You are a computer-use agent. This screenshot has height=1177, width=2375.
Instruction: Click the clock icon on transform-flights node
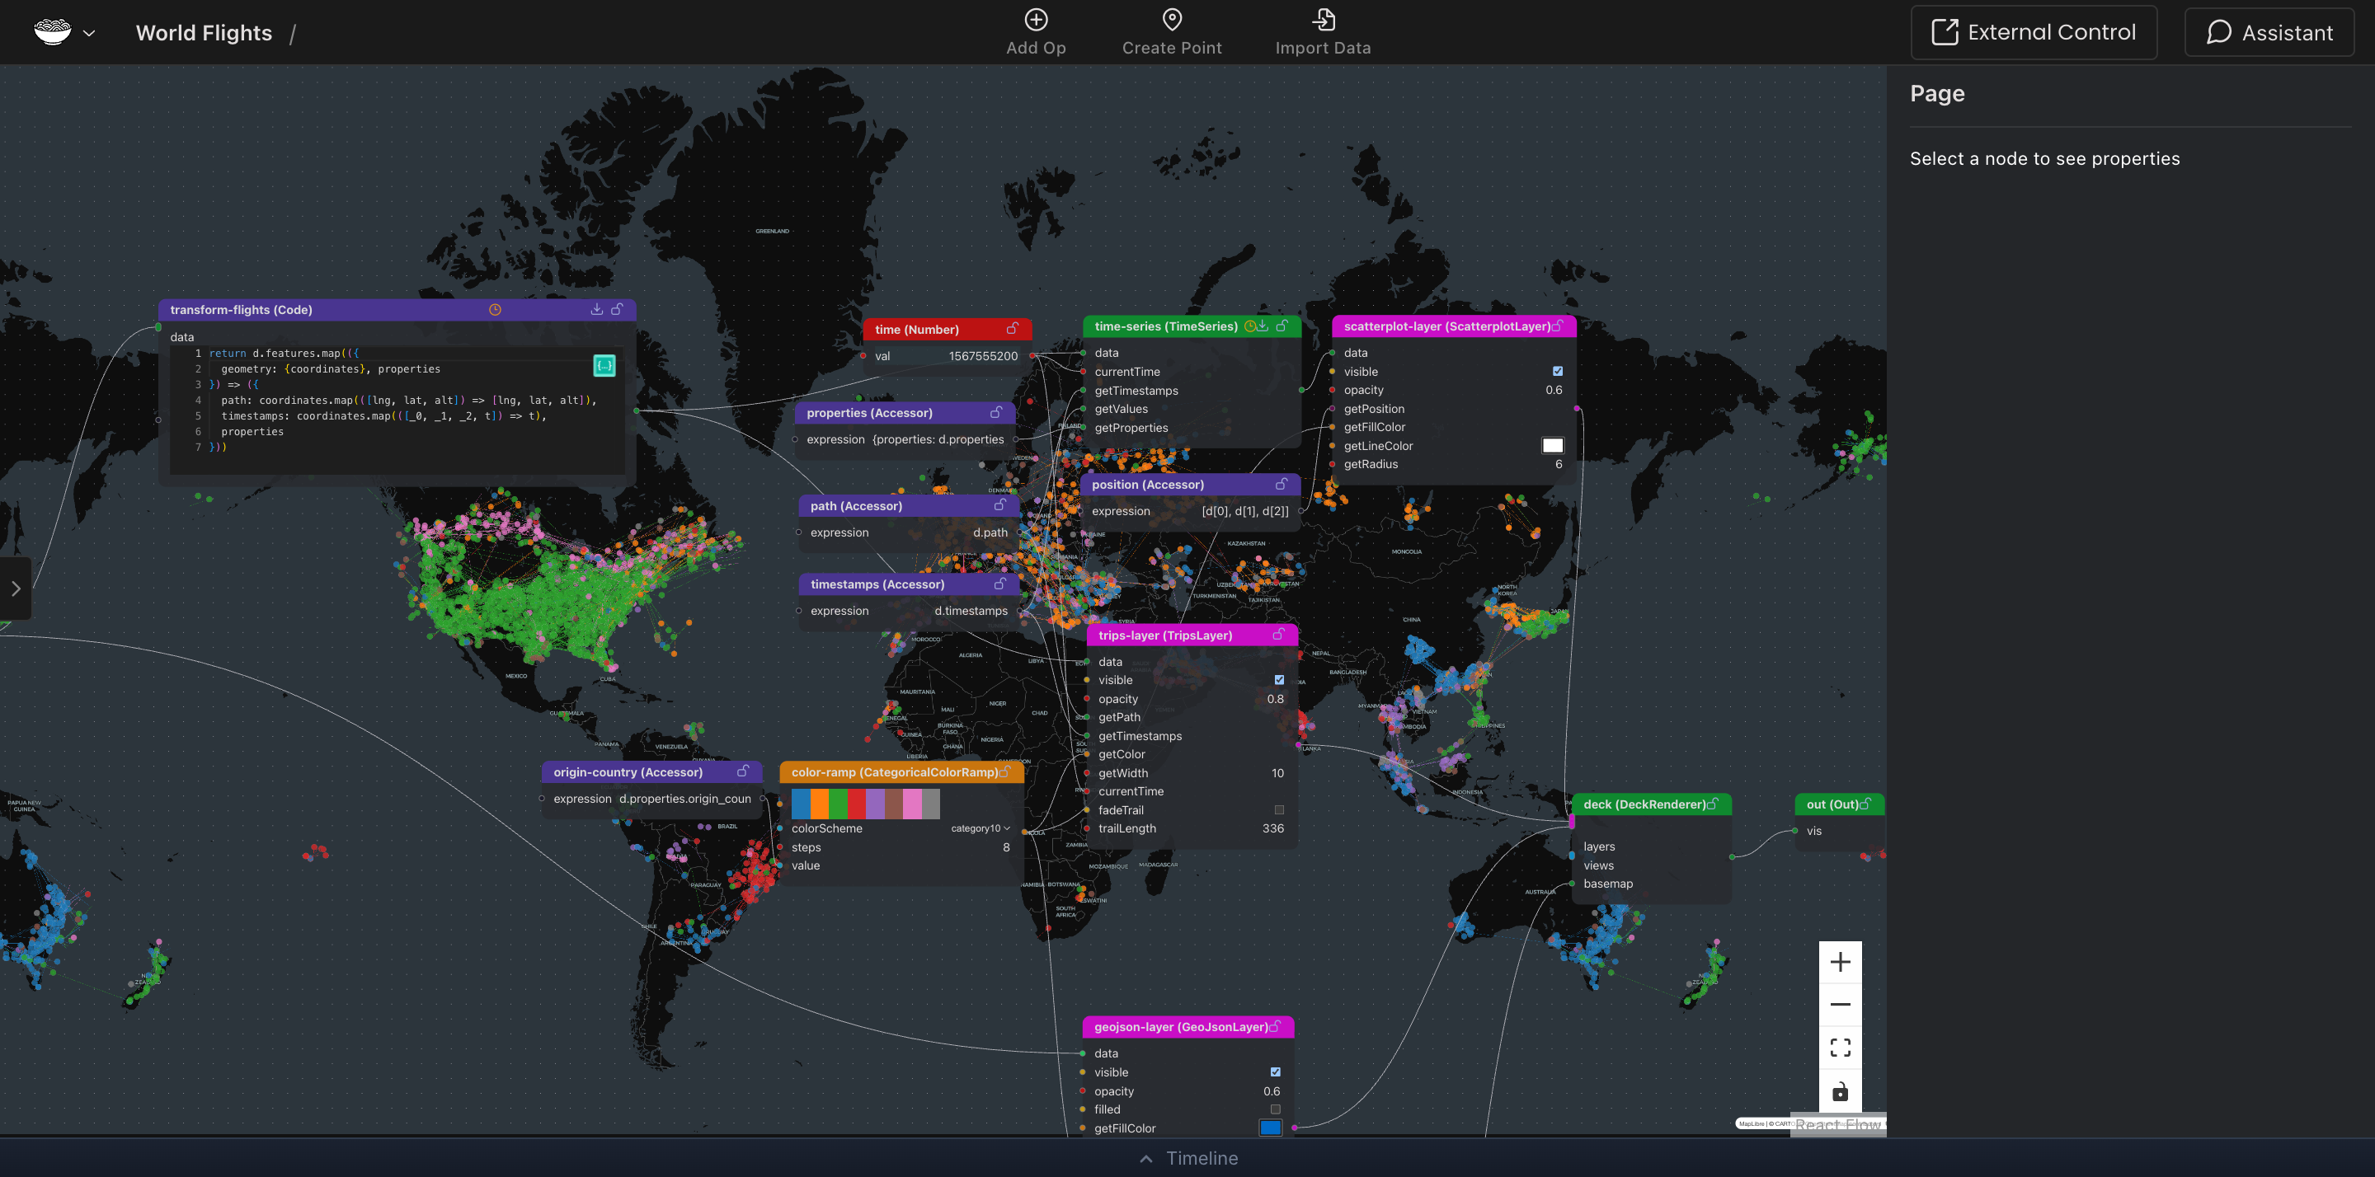[x=495, y=310]
